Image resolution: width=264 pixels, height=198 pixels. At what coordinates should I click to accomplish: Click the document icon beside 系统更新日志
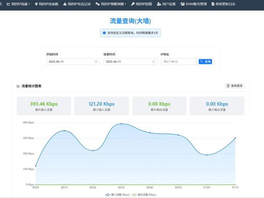point(213,4)
